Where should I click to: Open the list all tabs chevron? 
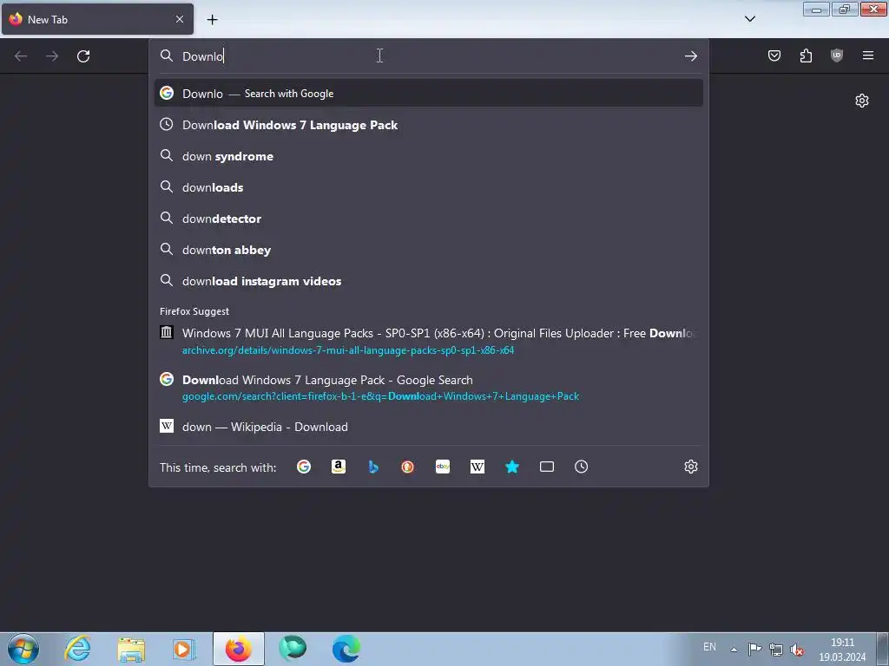click(x=749, y=19)
